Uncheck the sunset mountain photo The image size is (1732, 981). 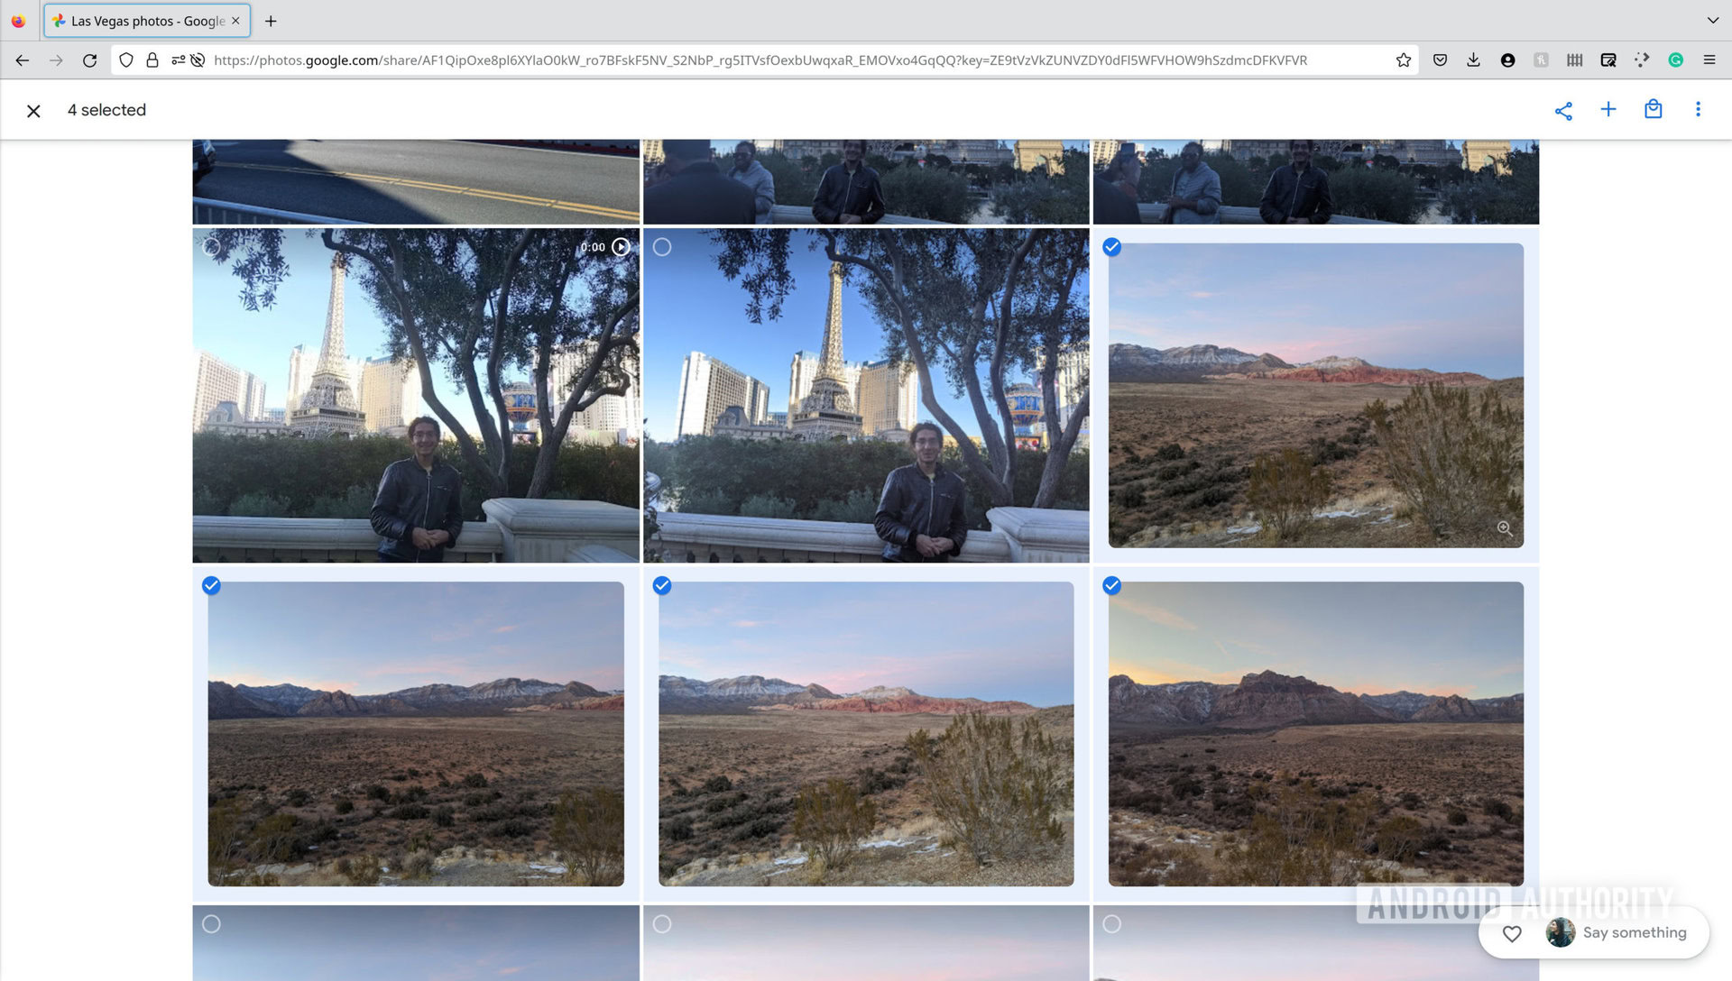[x=1111, y=585]
